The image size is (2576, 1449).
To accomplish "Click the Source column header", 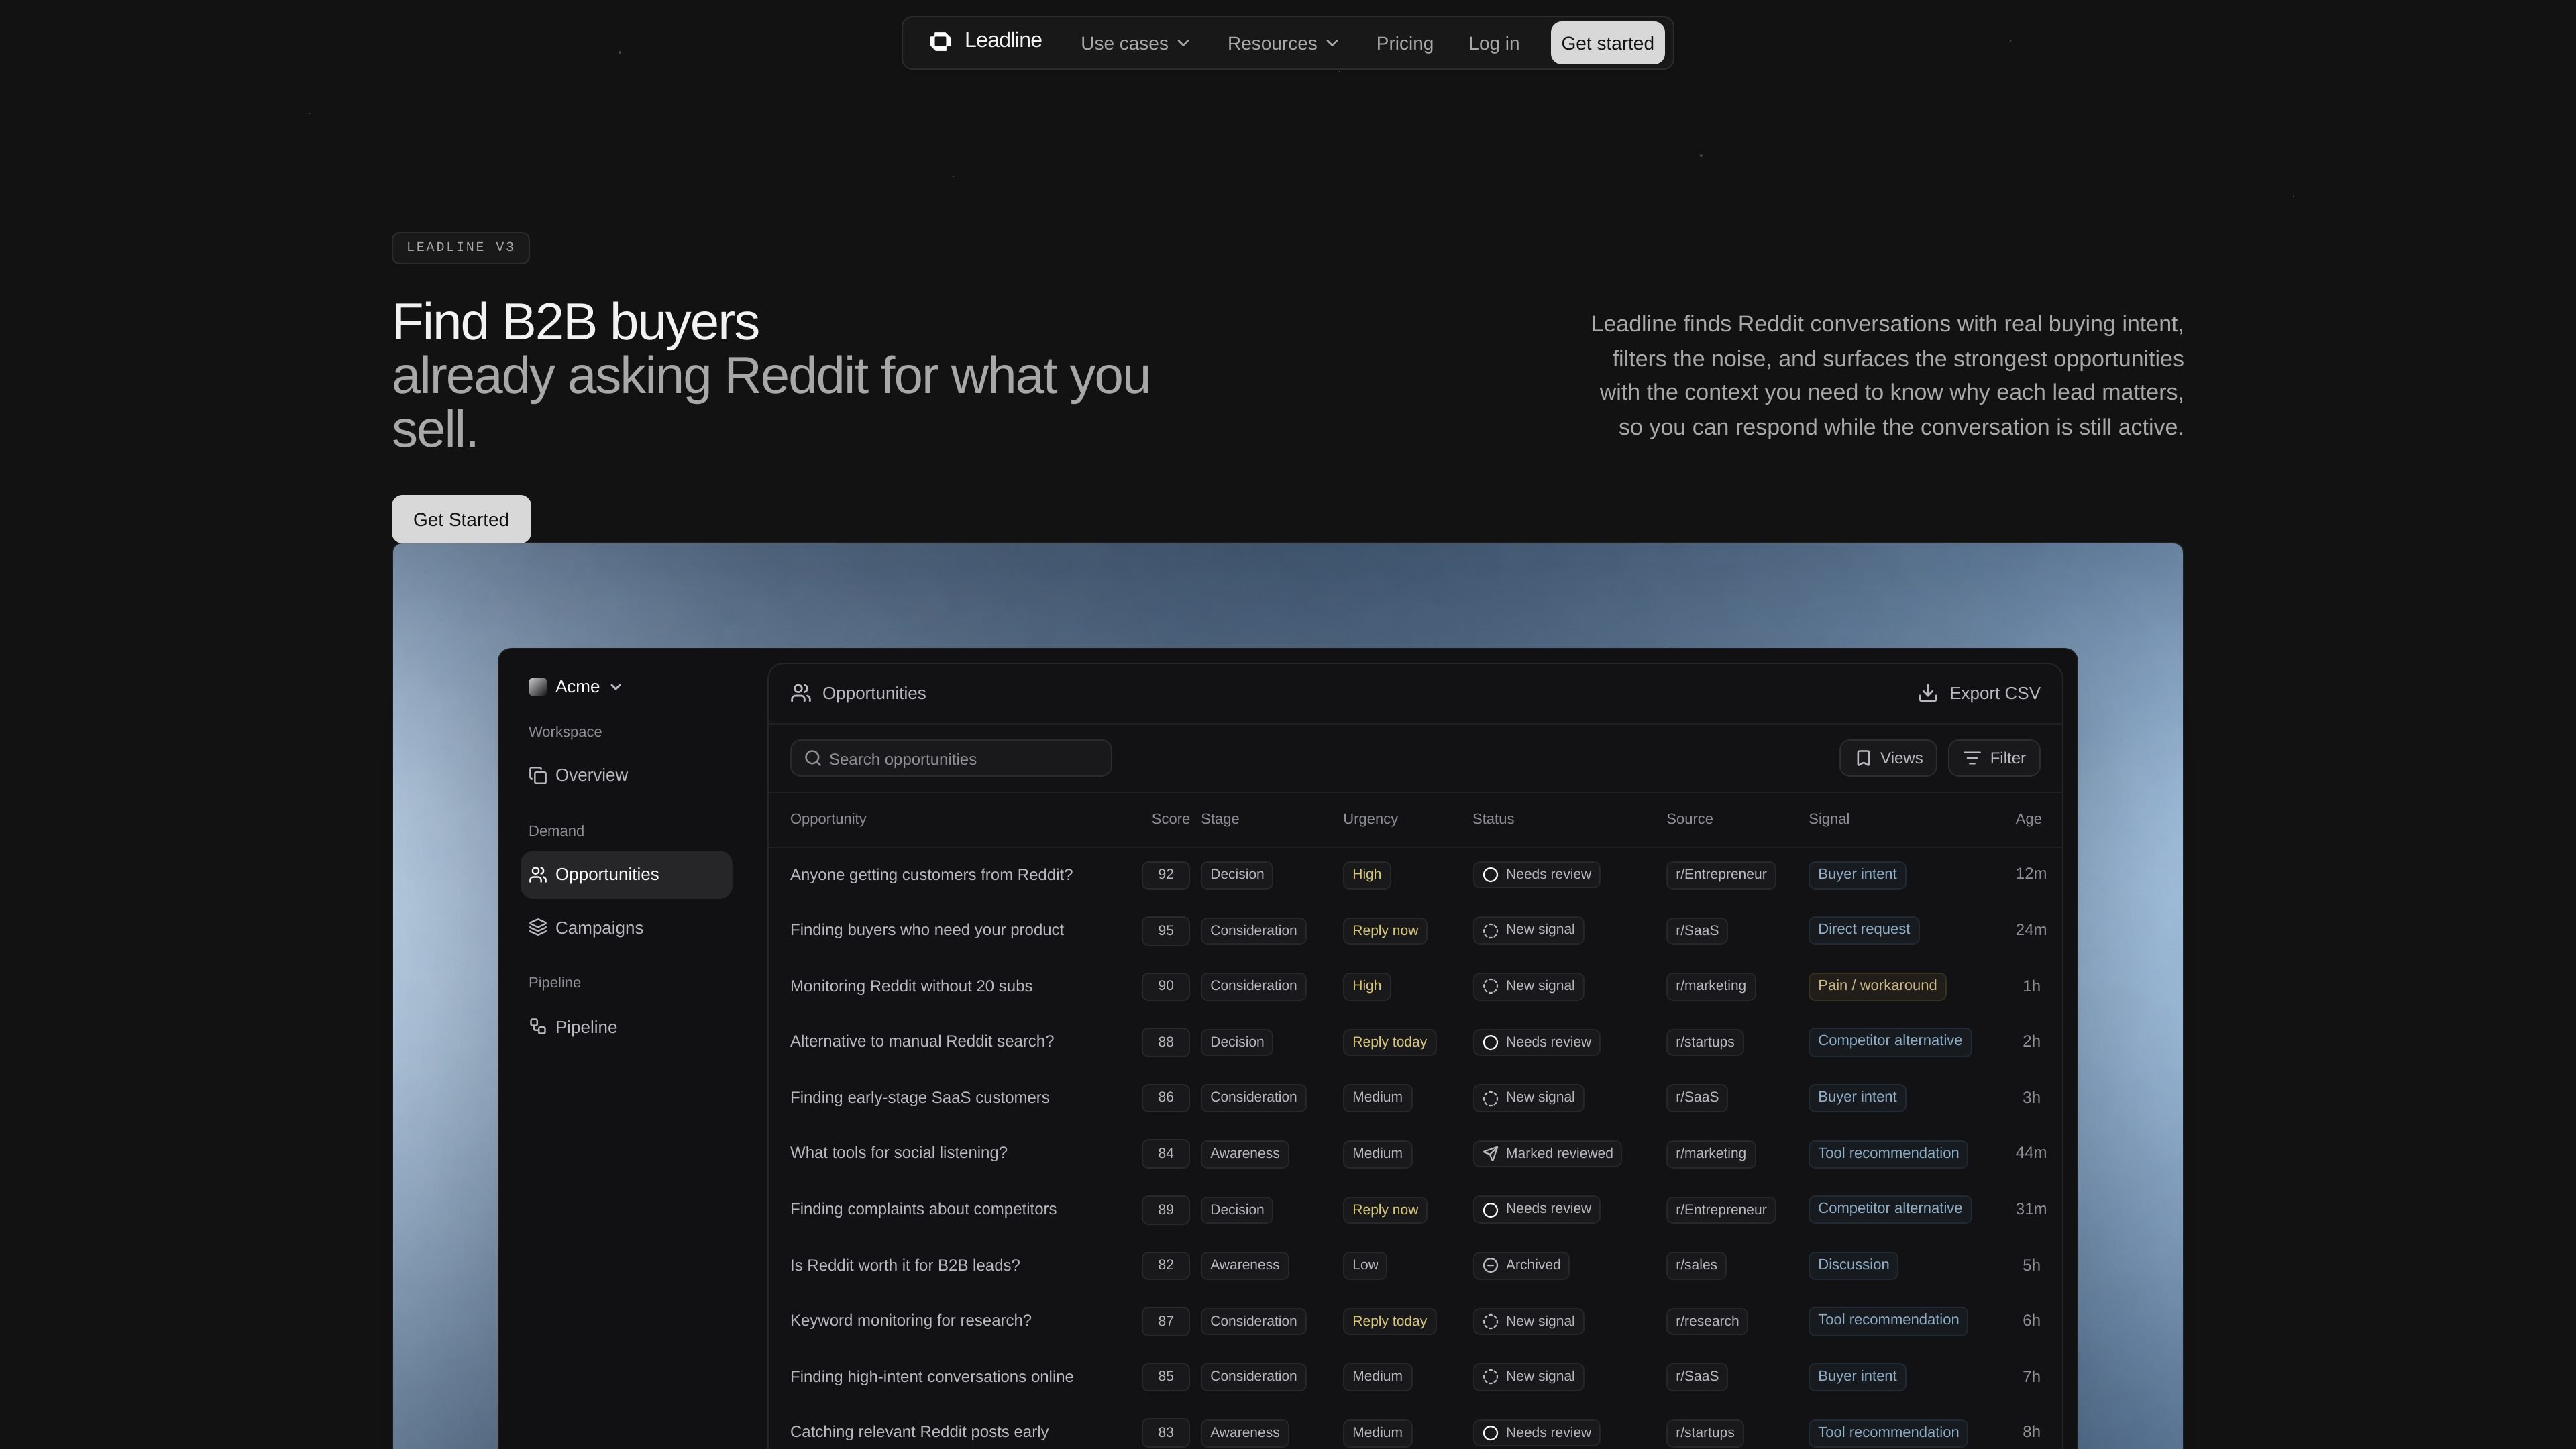I will [1689, 819].
